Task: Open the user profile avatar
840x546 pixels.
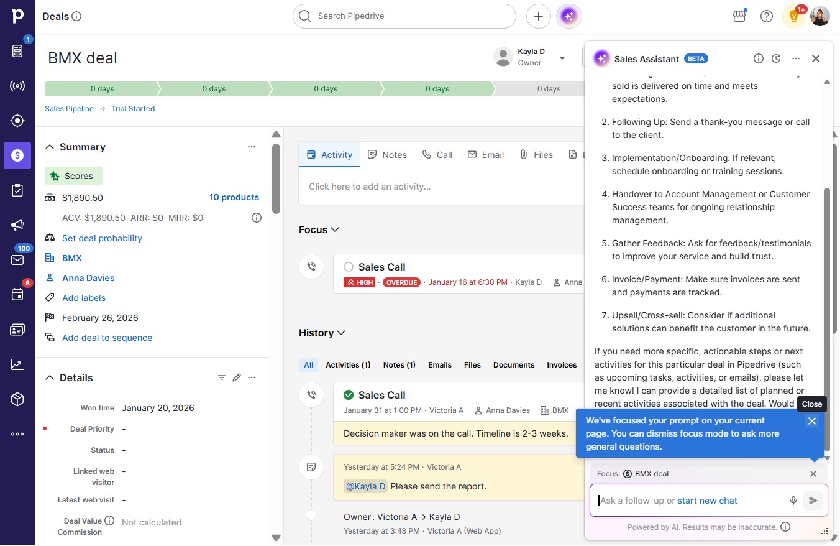Action: (x=820, y=16)
